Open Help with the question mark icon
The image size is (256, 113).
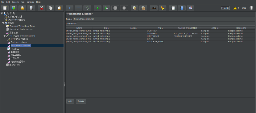click(x=182, y=8)
